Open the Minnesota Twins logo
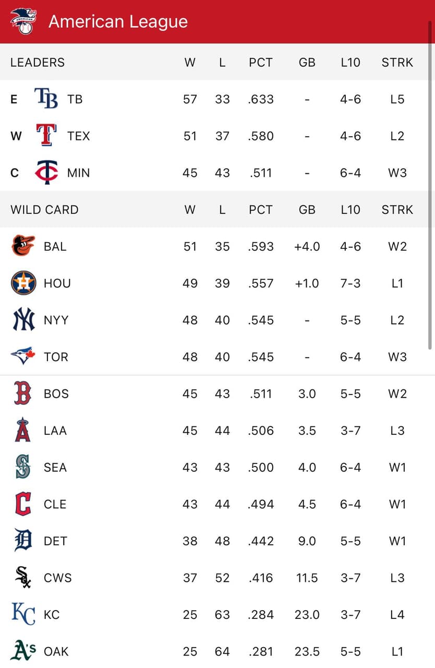The image size is (435, 668). click(x=46, y=173)
